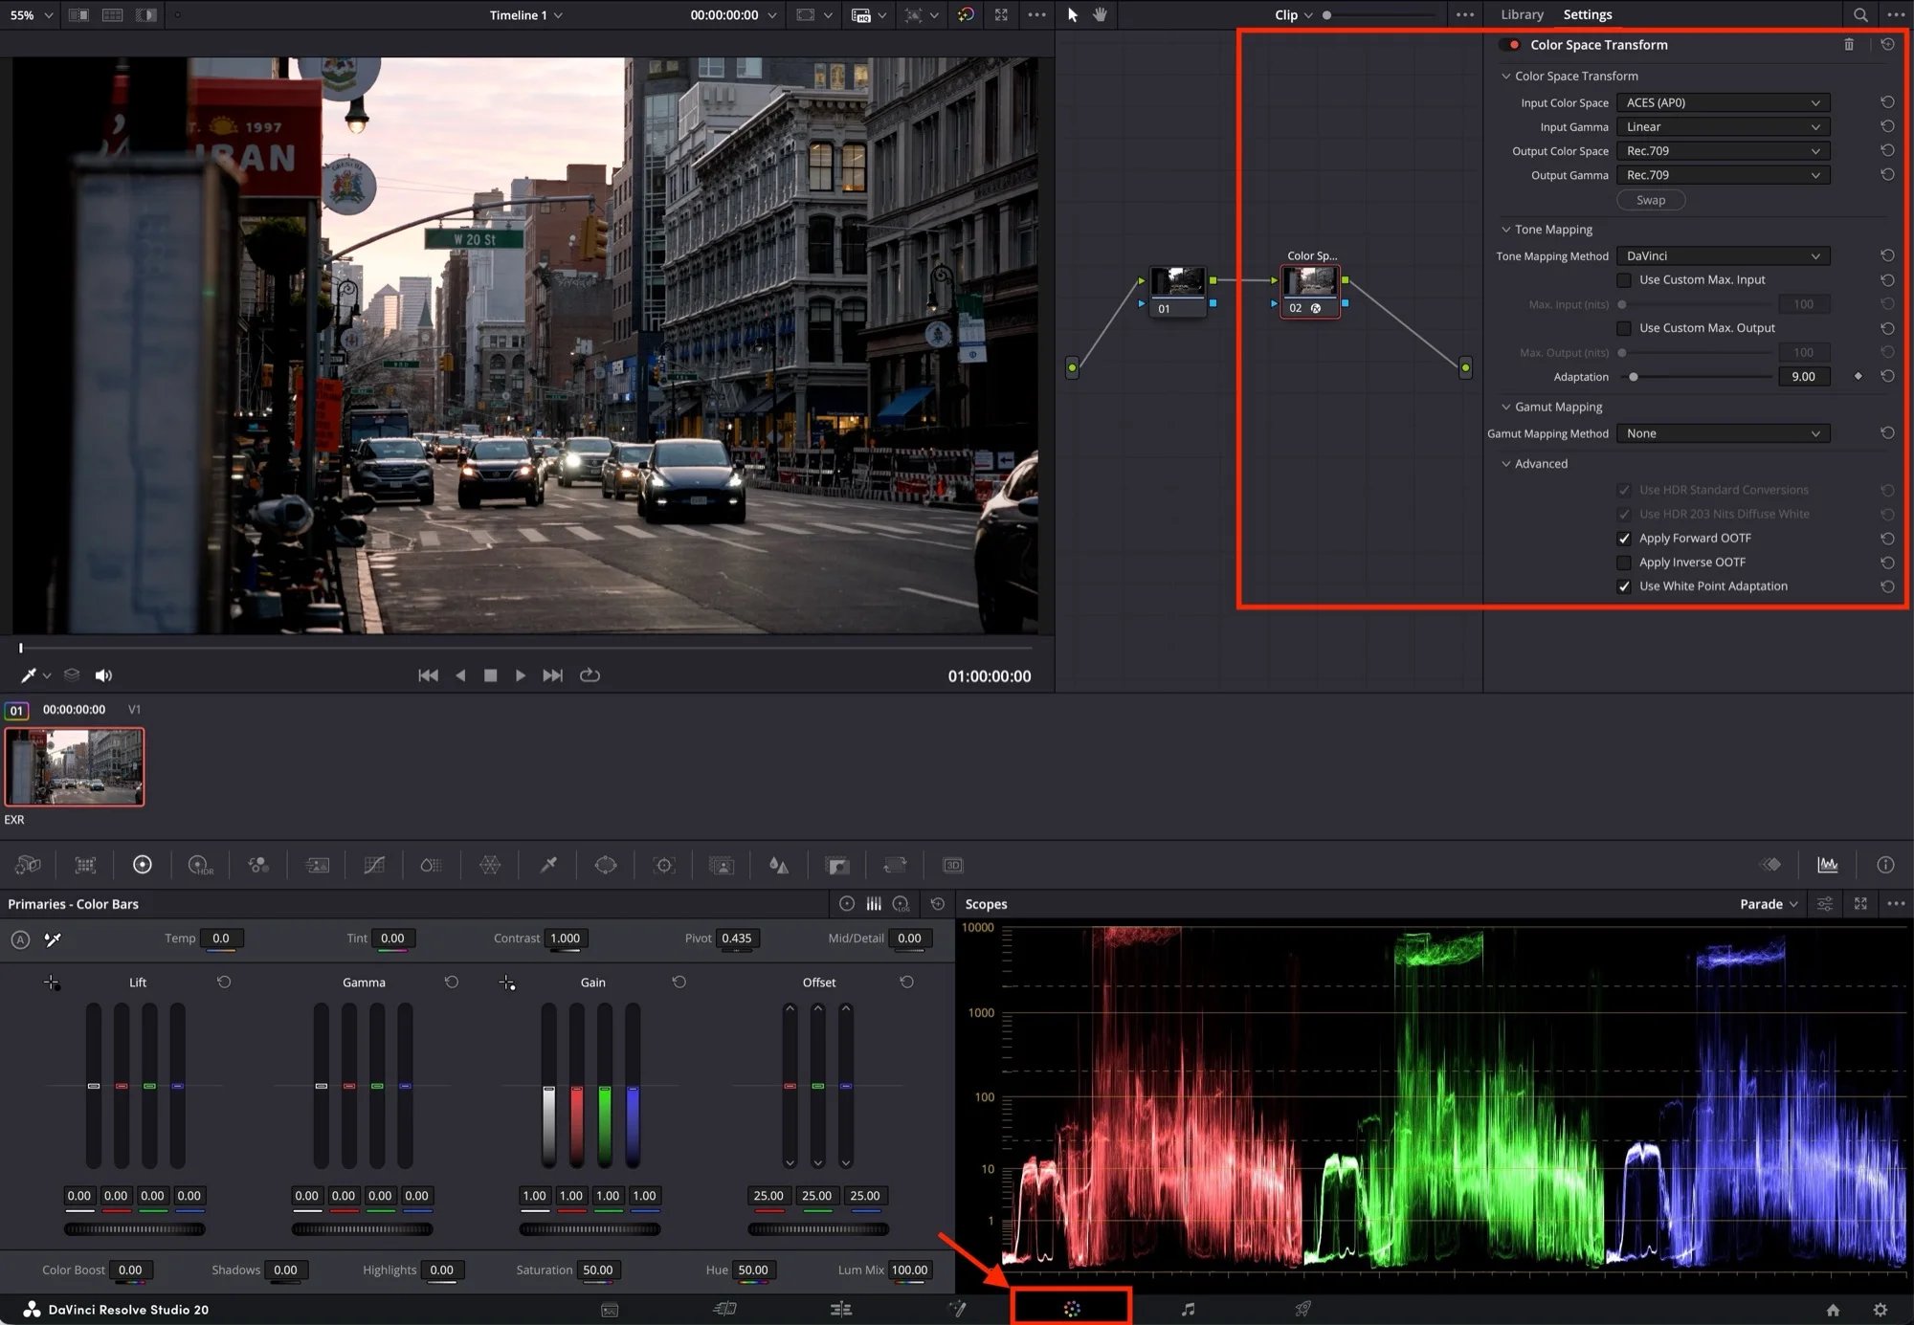Open viewer zoom 55% menu
This screenshot has width=1914, height=1325.
pyautogui.click(x=31, y=14)
